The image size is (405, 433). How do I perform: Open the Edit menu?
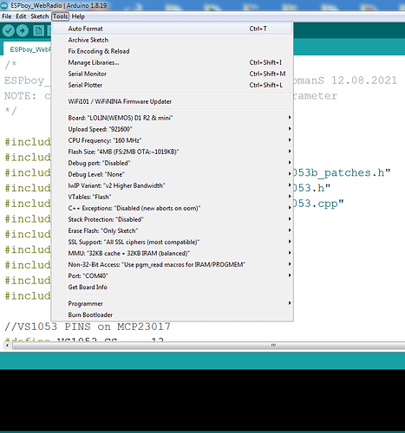click(x=21, y=16)
